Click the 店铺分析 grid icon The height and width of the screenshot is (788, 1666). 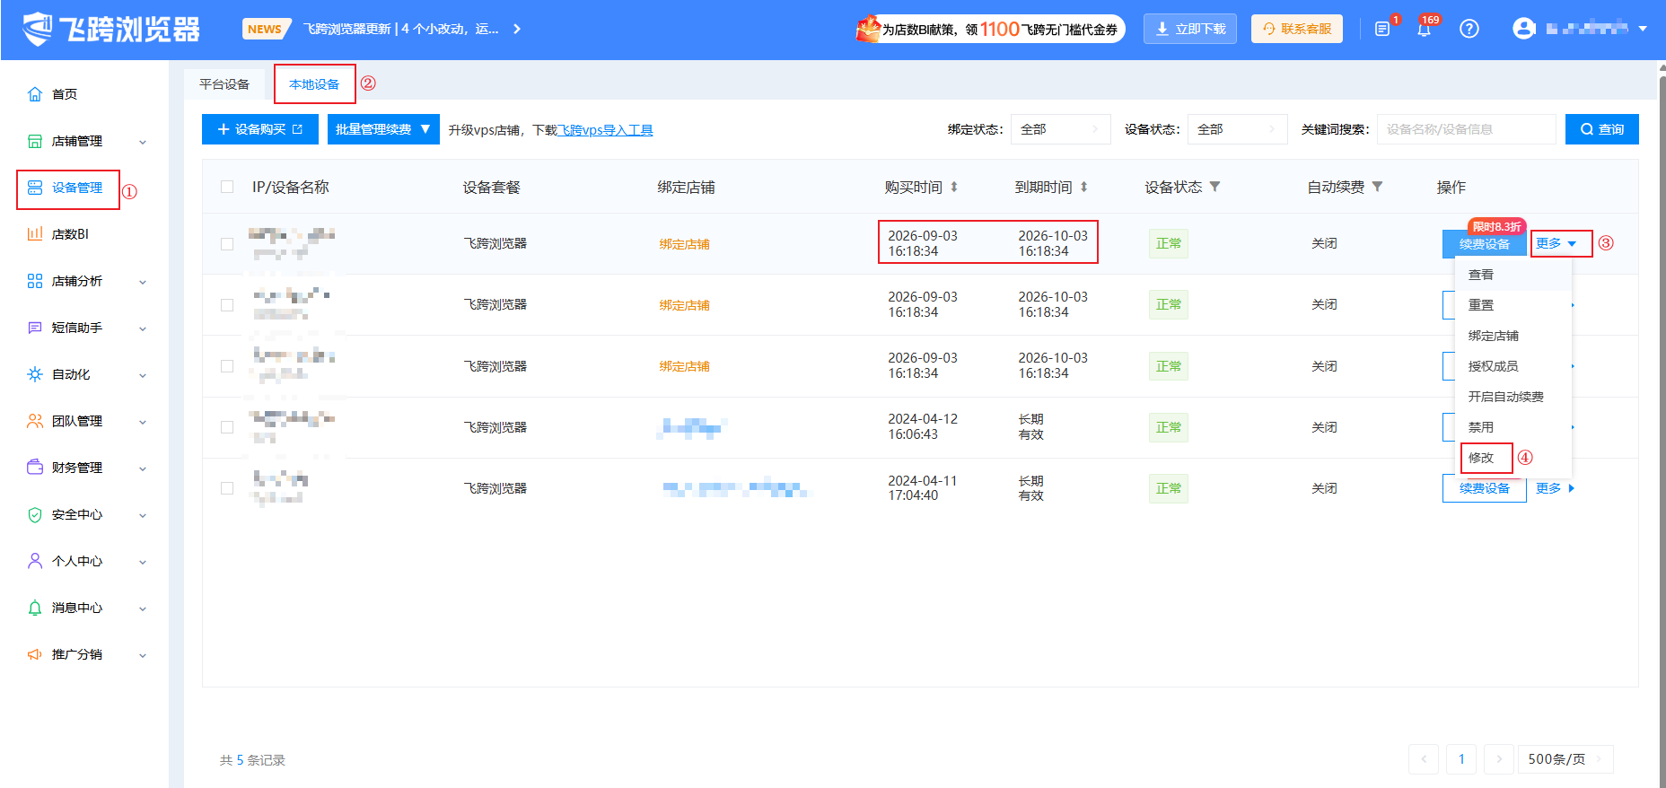(x=35, y=281)
